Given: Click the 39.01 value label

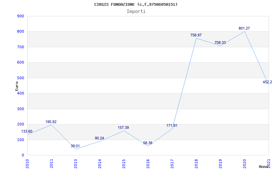Looking at the screenshot, I should tap(75, 146).
